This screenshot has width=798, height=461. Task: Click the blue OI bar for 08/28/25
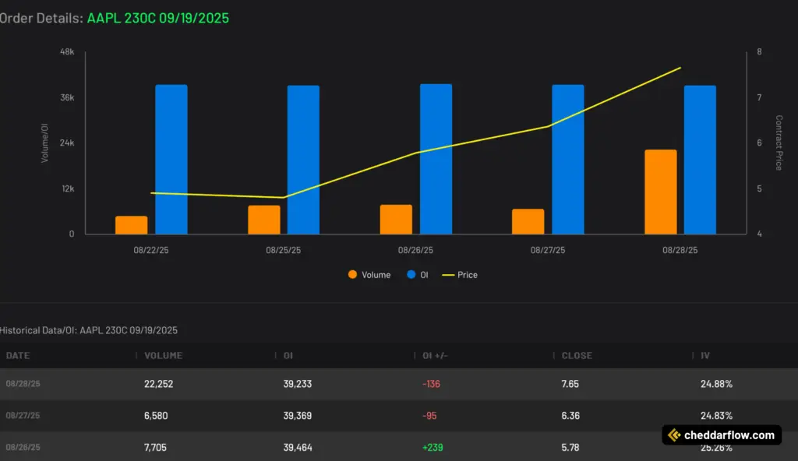[700, 160]
